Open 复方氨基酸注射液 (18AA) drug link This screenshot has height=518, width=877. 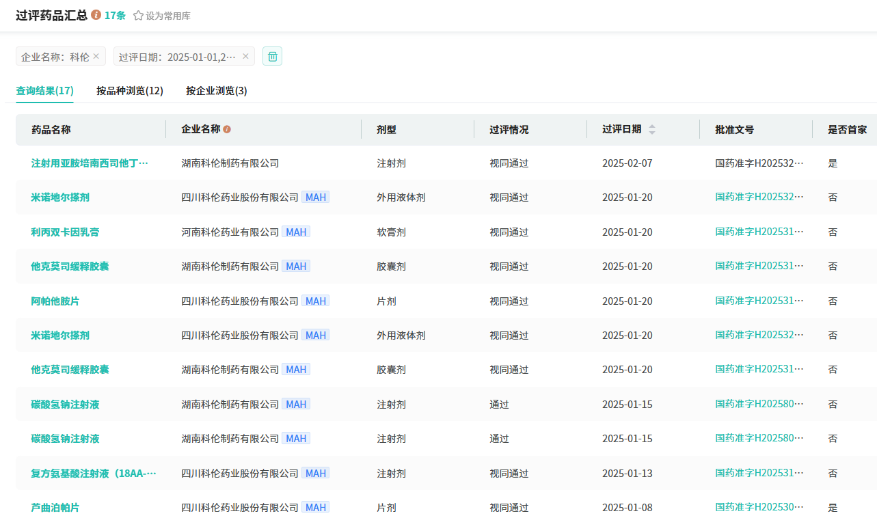coord(94,473)
